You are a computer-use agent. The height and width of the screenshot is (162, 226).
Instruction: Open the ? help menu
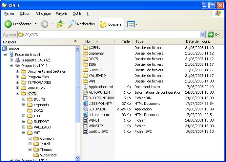[88, 13]
